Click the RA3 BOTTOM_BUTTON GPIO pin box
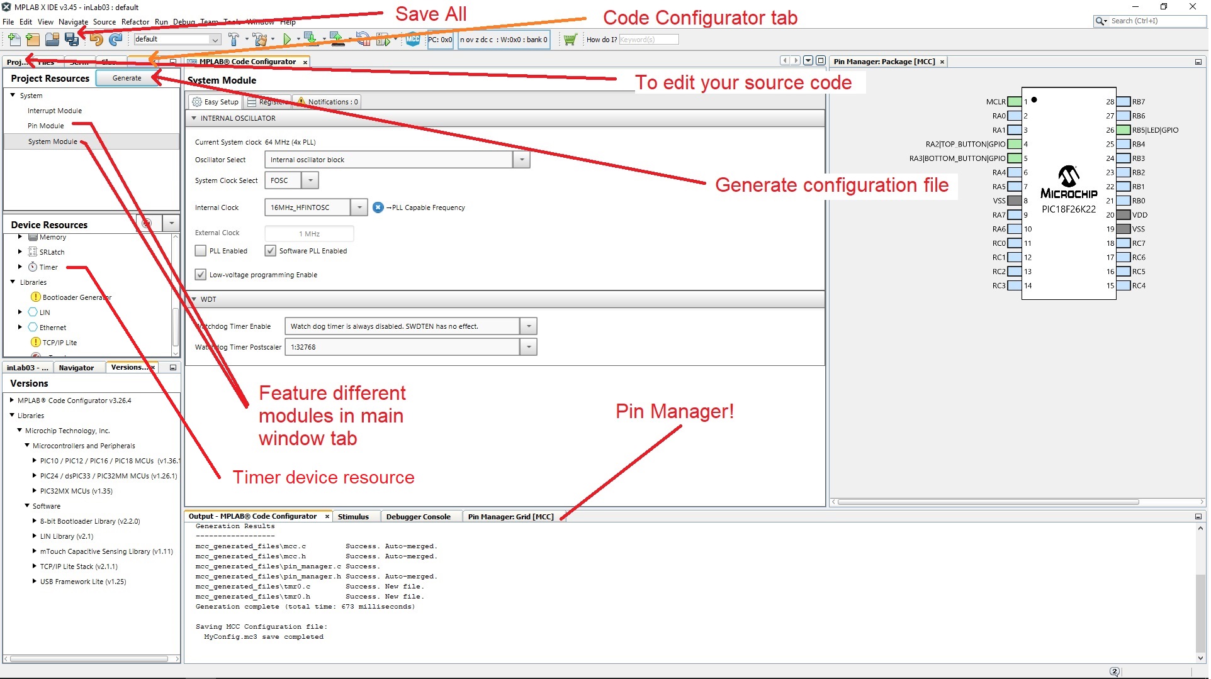 (x=1014, y=158)
